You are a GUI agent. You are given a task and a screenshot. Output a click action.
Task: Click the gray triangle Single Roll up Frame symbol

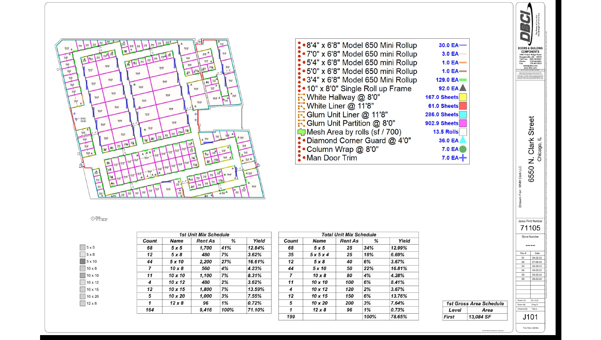pyautogui.click(x=463, y=88)
